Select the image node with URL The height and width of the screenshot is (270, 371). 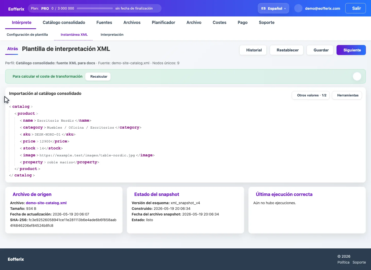[87, 155]
